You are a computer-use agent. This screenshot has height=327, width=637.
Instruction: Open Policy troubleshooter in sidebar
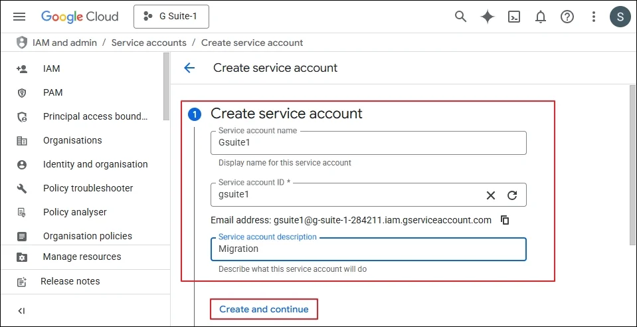tap(88, 188)
